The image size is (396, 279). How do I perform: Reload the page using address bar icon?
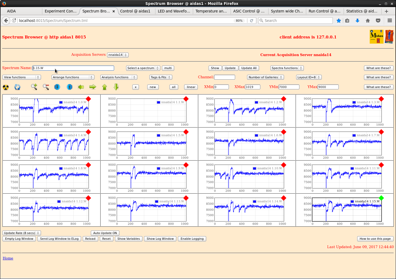(251, 21)
